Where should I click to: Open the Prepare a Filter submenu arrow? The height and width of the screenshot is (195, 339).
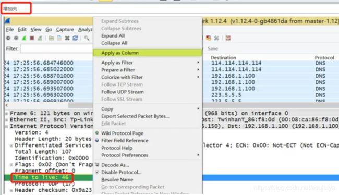point(198,70)
